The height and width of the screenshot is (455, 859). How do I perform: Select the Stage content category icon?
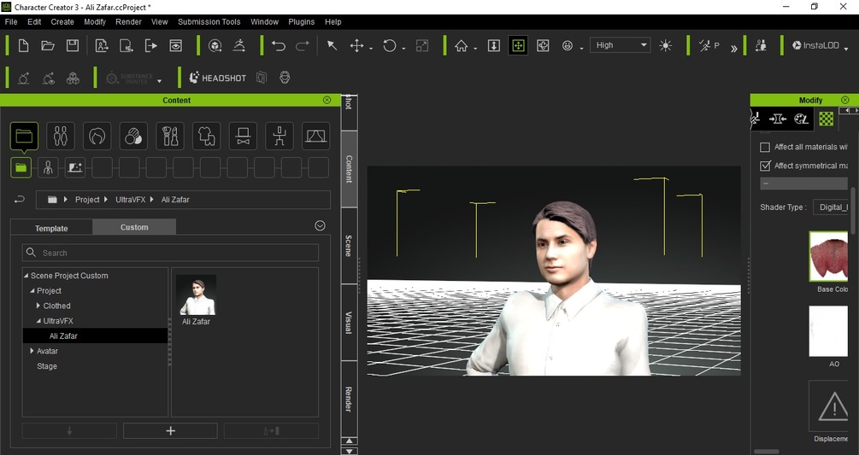[316, 137]
